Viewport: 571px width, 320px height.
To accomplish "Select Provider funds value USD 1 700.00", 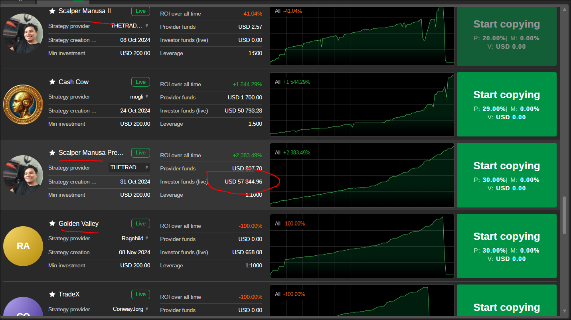I will pos(245,97).
